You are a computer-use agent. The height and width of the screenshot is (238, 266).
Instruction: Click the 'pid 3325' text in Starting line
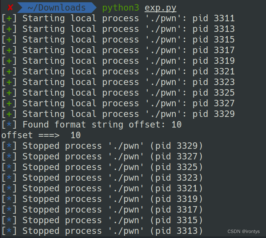pos(213,93)
